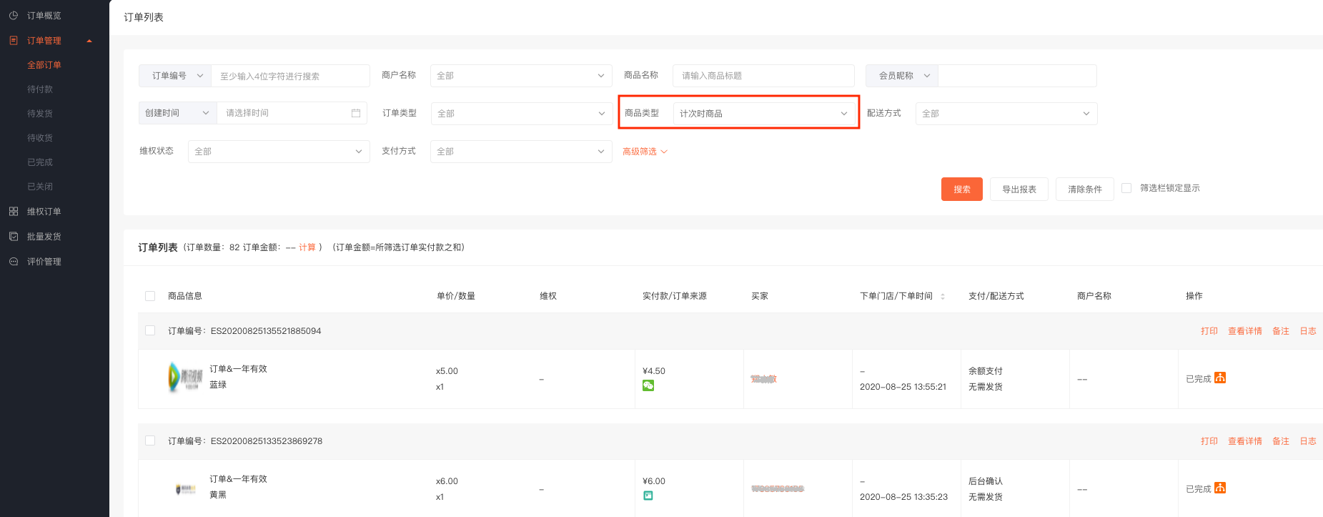Open 已完成 orders in sidebar
The height and width of the screenshot is (517, 1323).
pos(40,162)
